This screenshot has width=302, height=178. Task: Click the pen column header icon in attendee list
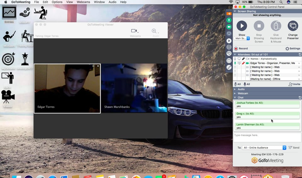click(x=243, y=59)
